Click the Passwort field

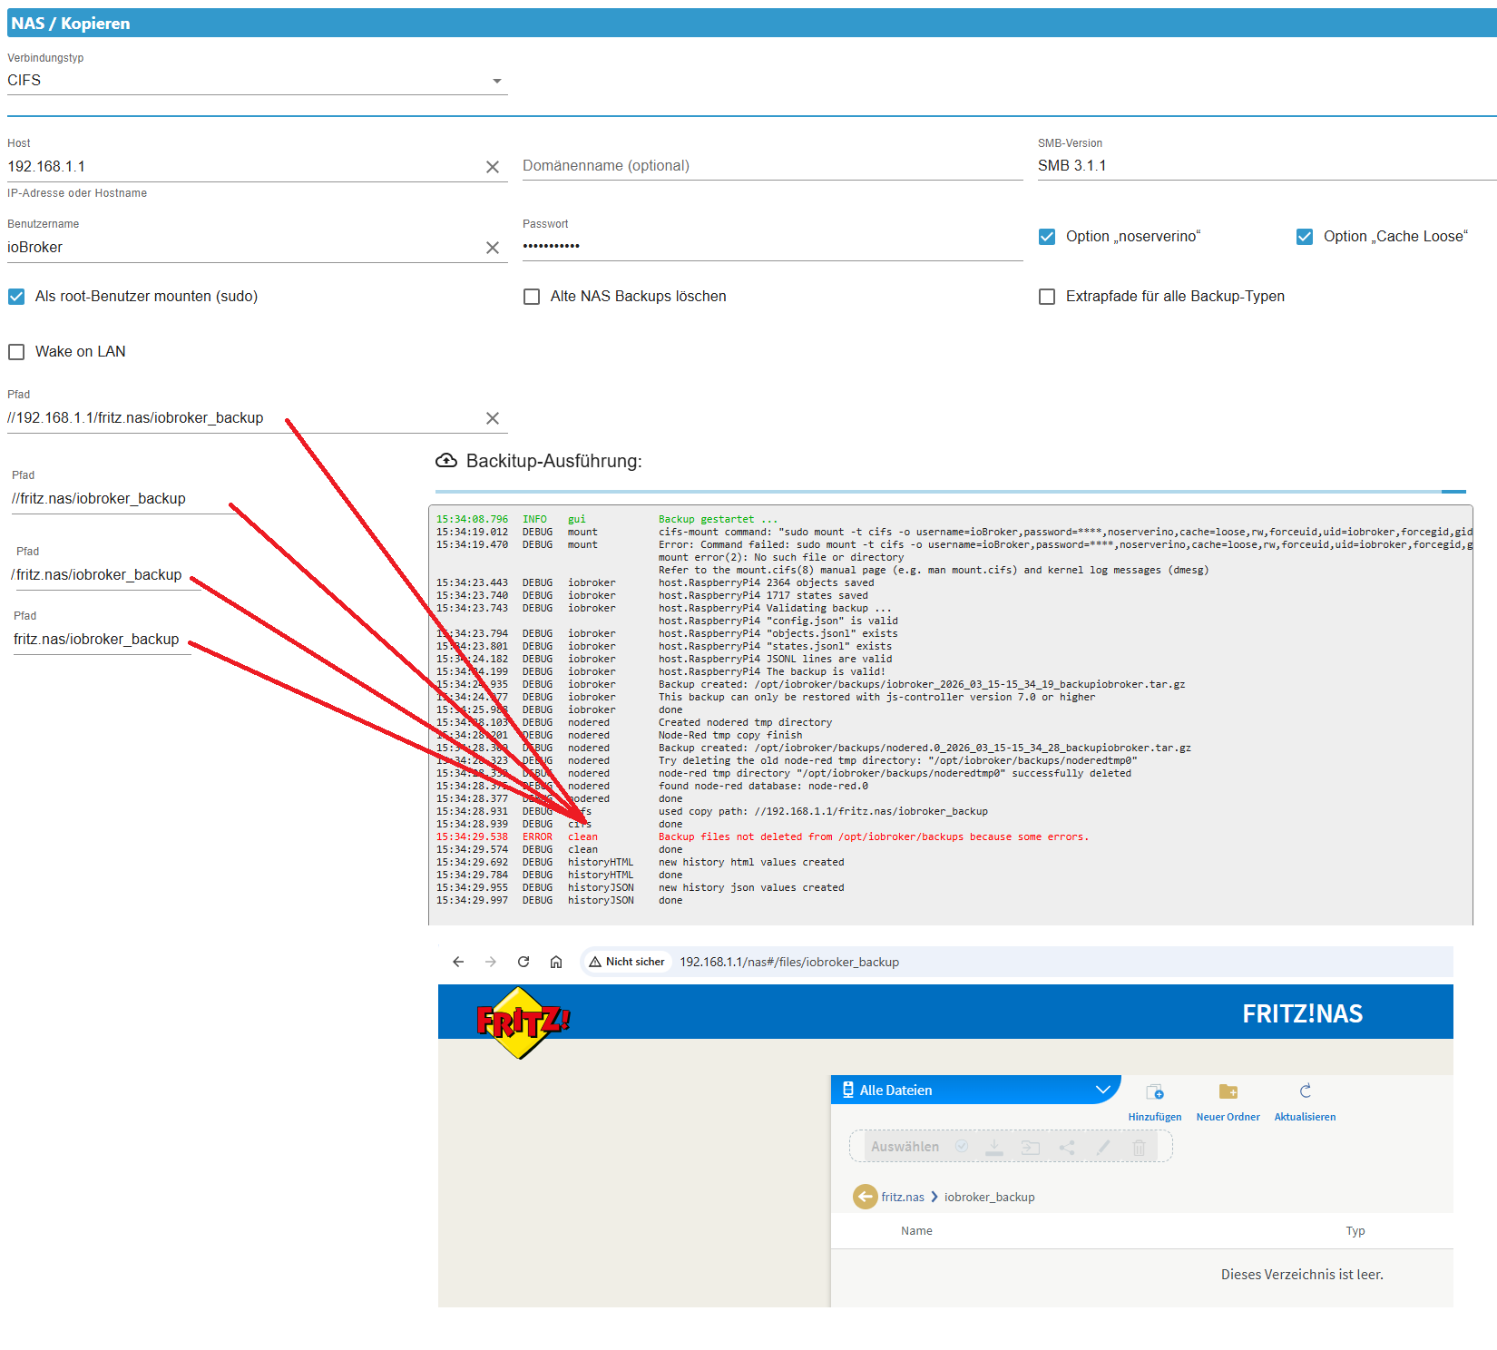[x=773, y=247]
